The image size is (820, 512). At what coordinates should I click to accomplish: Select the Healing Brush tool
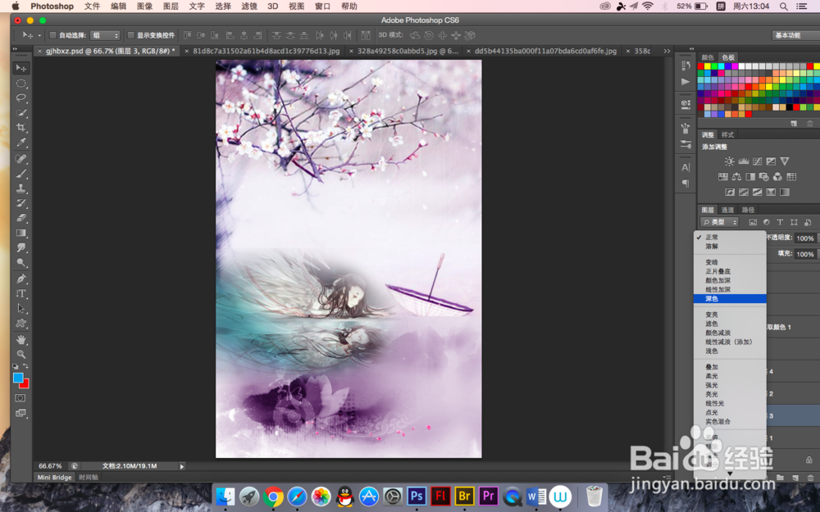coord(21,158)
